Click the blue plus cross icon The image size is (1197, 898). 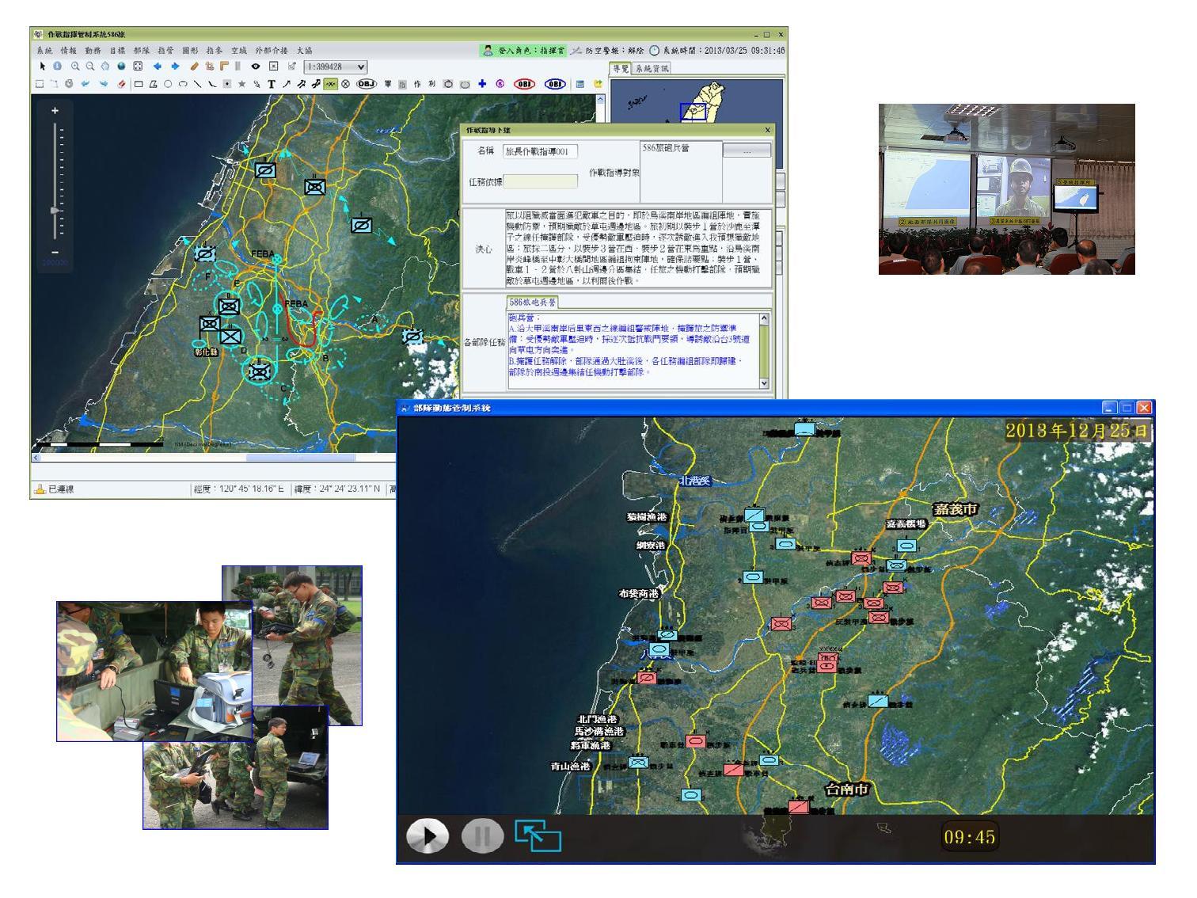tap(483, 84)
